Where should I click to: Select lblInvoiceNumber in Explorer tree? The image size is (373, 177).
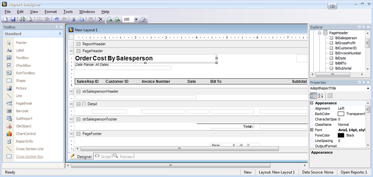[x=348, y=53]
